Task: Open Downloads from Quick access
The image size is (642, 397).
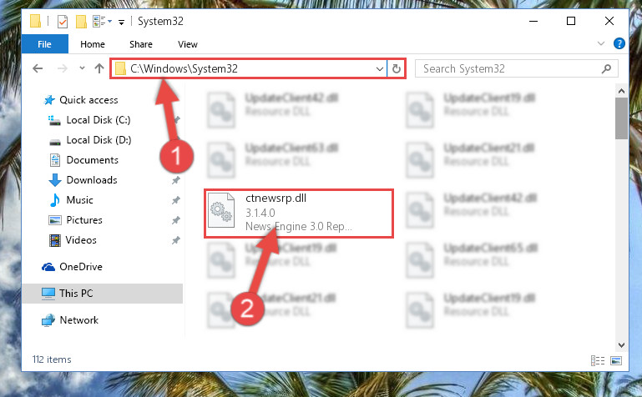Action: click(x=92, y=180)
